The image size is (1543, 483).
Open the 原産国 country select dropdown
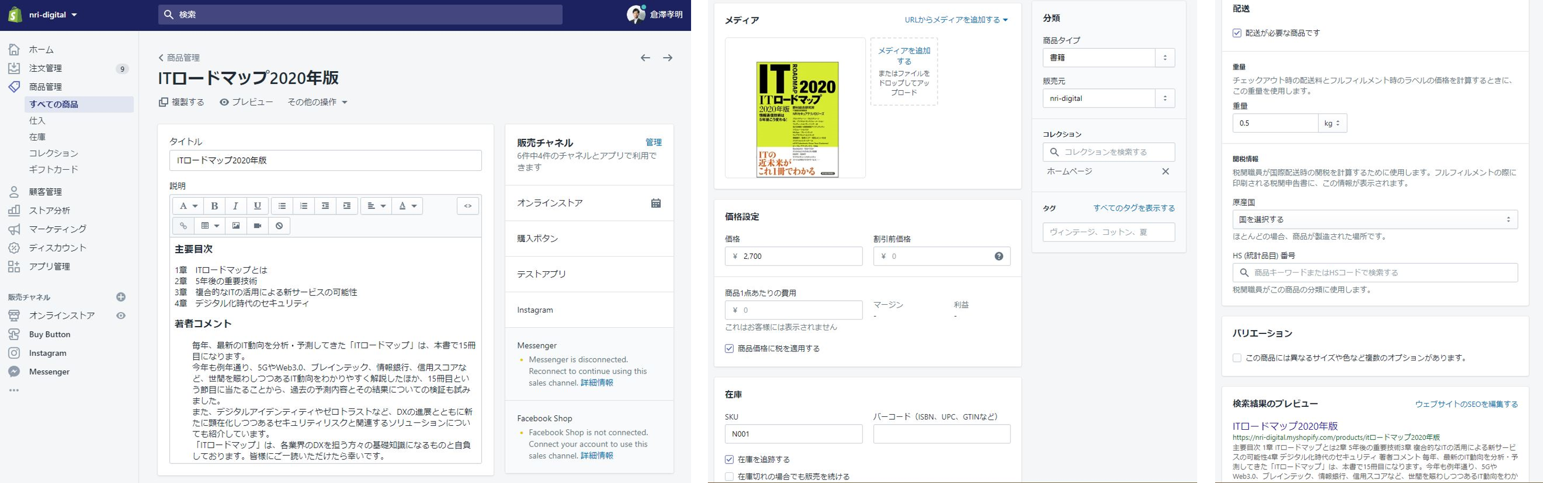pyautogui.click(x=1375, y=220)
